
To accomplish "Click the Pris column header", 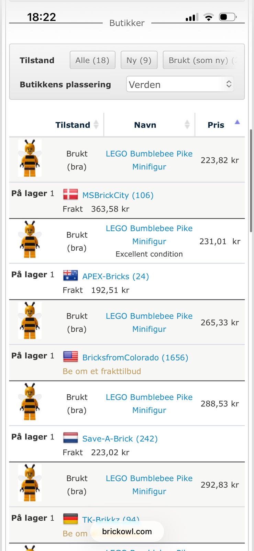I will click(x=216, y=125).
